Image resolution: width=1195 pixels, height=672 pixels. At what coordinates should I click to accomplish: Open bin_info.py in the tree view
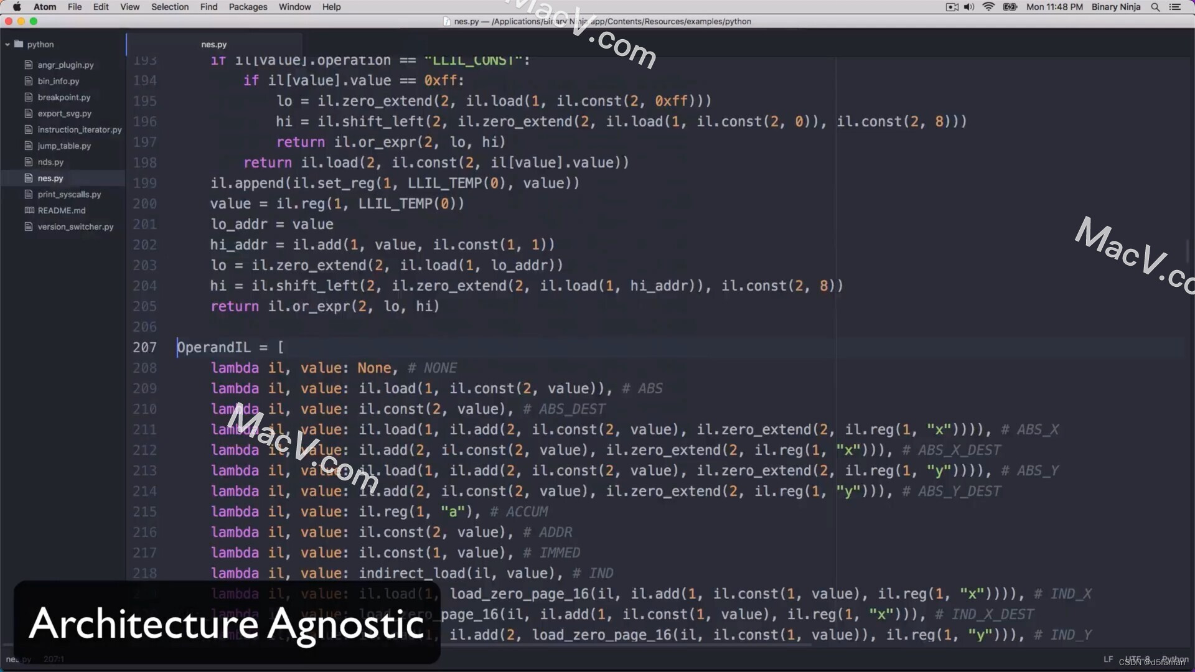58,81
